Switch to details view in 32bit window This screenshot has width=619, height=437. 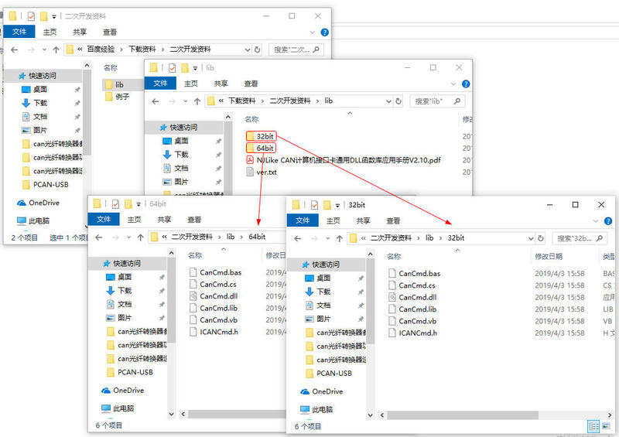[x=593, y=426]
